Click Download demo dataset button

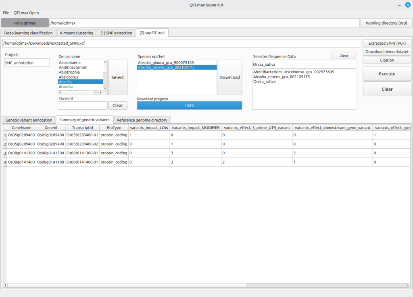tap(387, 52)
